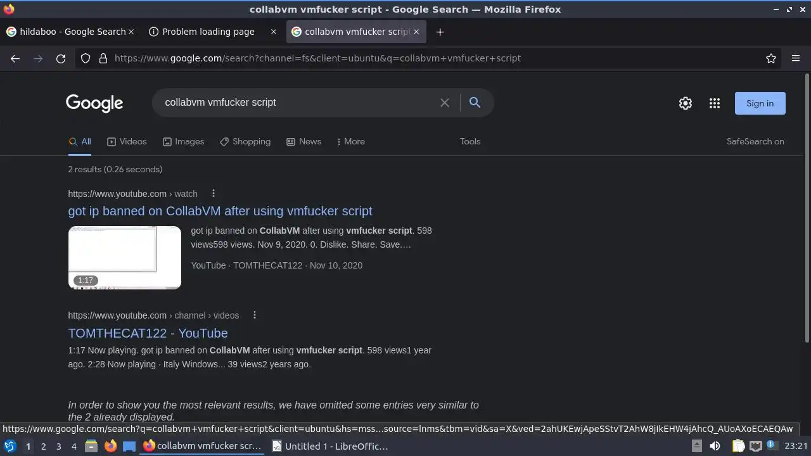Screen dimensions: 811x456
Task: Click the 23:21 panel clock
Action: coord(796,446)
